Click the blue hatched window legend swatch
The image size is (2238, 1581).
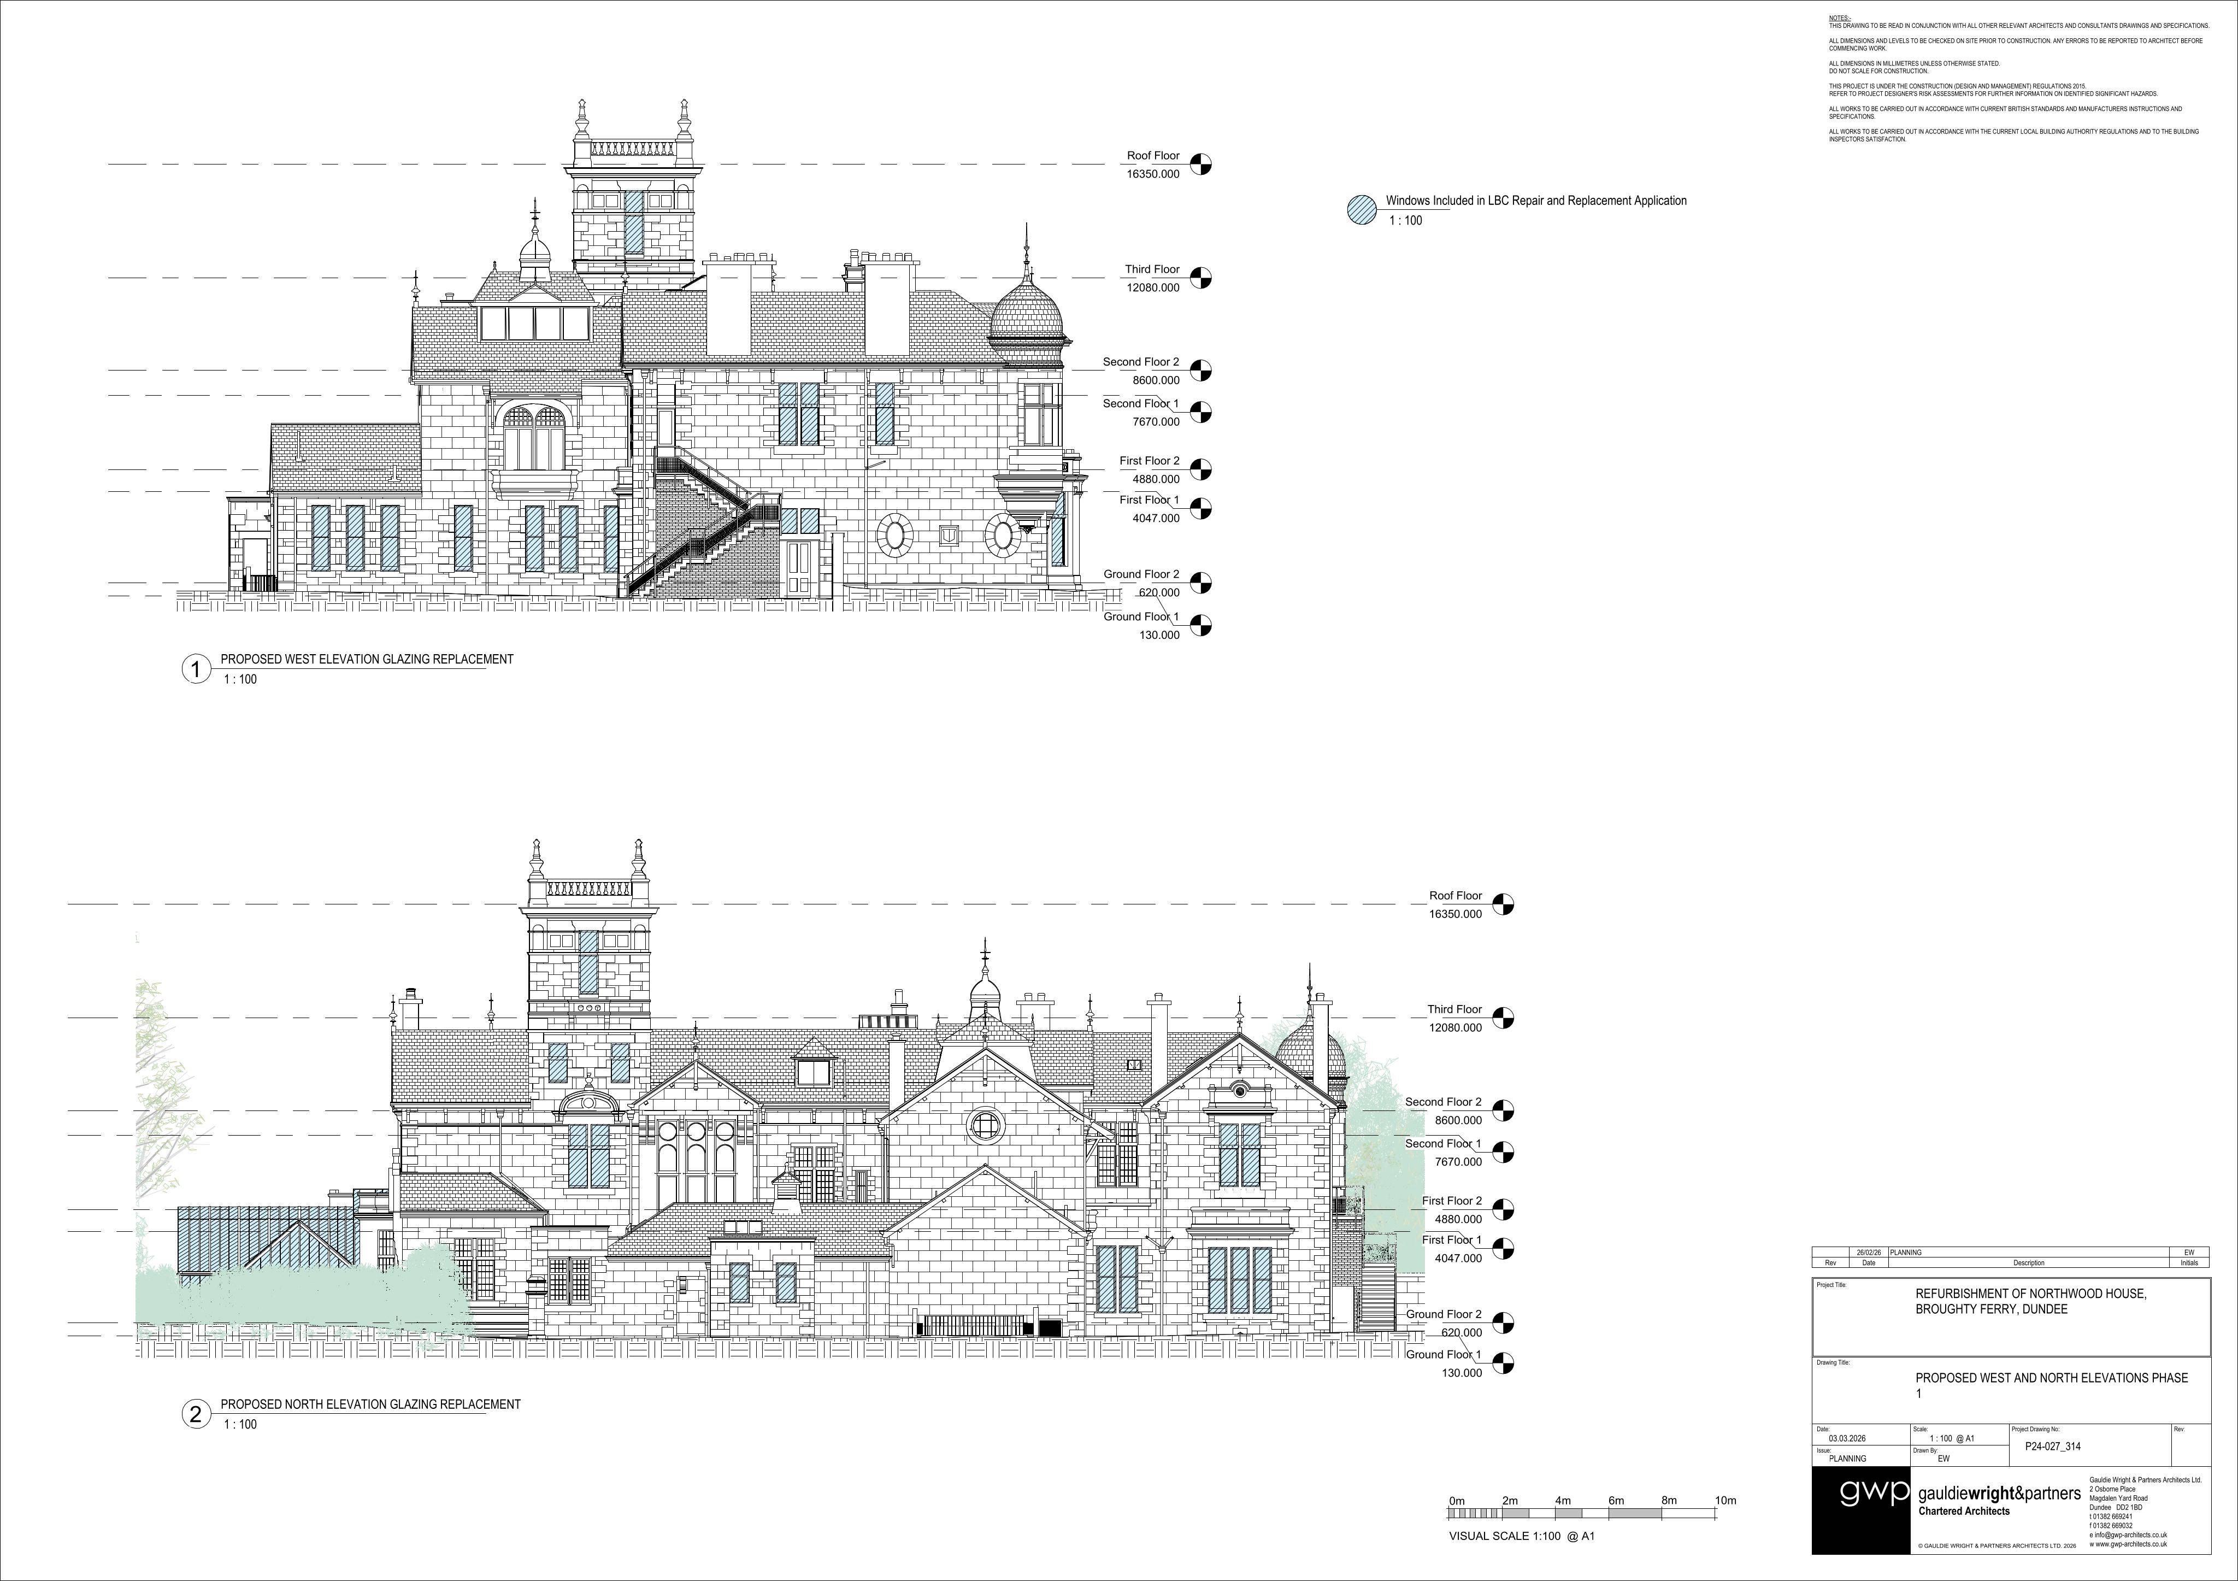click(1362, 209)
